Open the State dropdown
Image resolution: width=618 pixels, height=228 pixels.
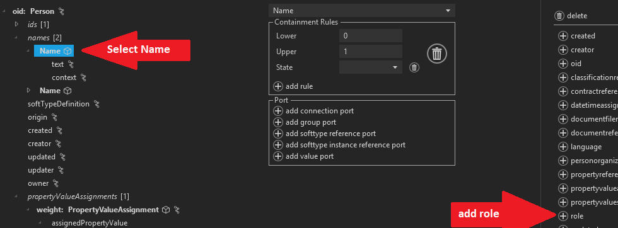click(371, 67)
